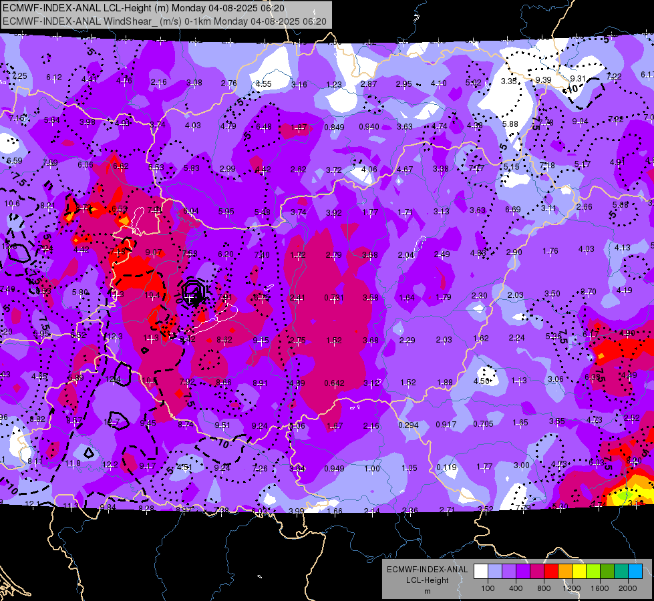Click the grid value 9.07
Viewport: 654px width, 601px height.
[154, 252]
